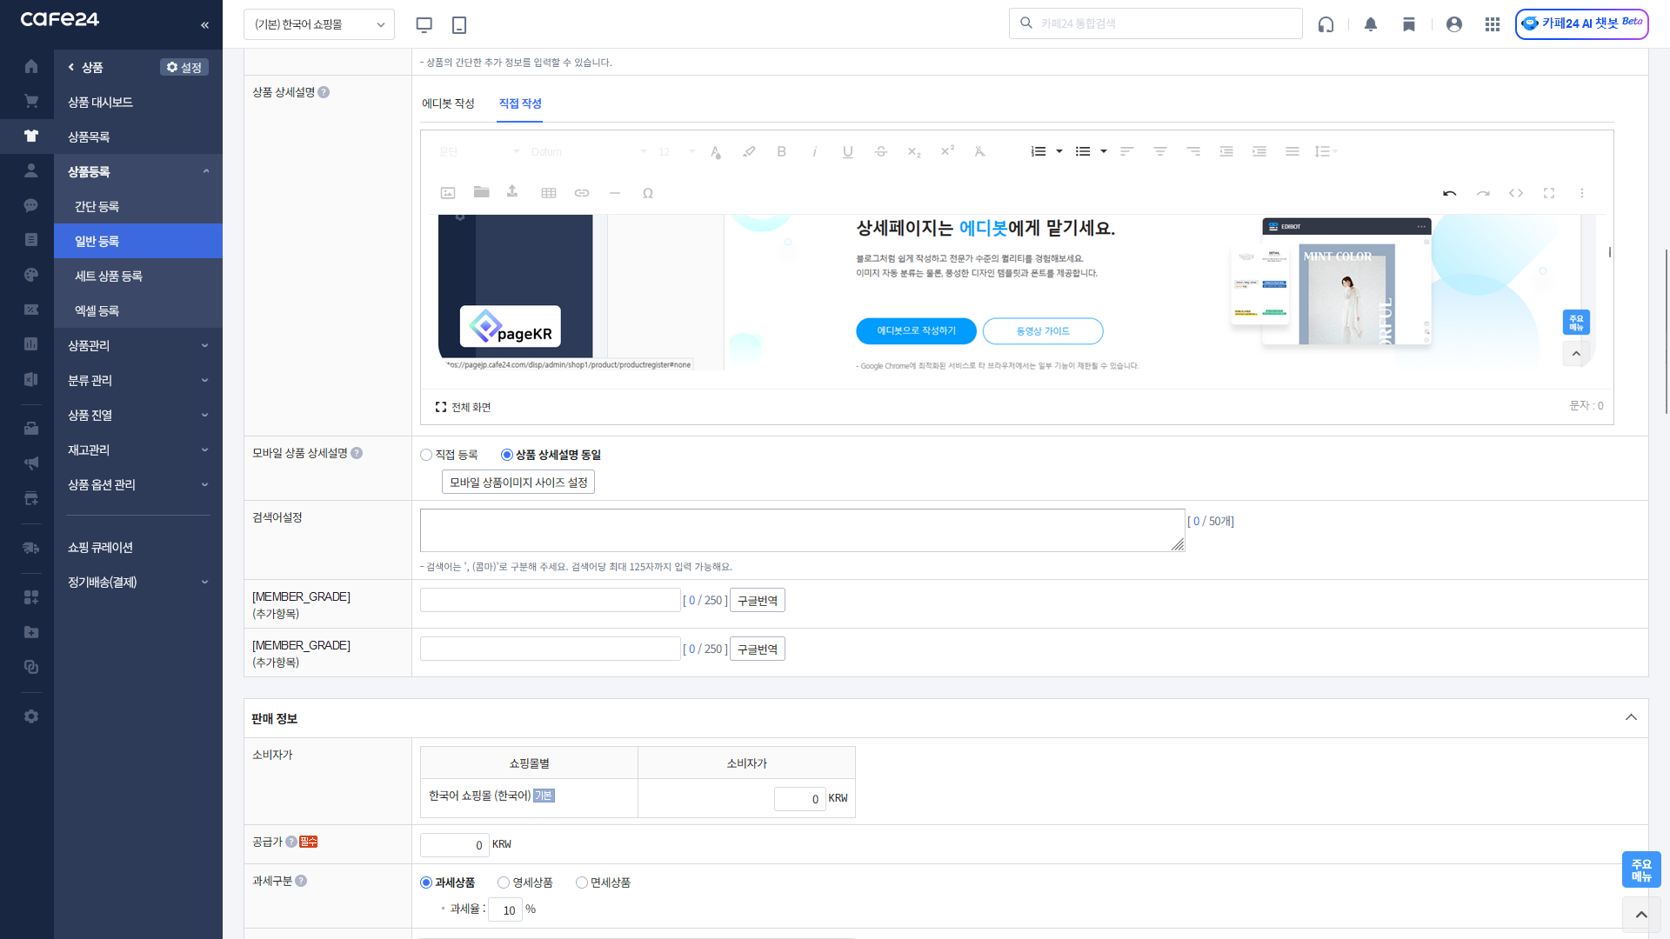Click the notification bell icon
Screen dimensions: 1670x939
click(1371, 24)
